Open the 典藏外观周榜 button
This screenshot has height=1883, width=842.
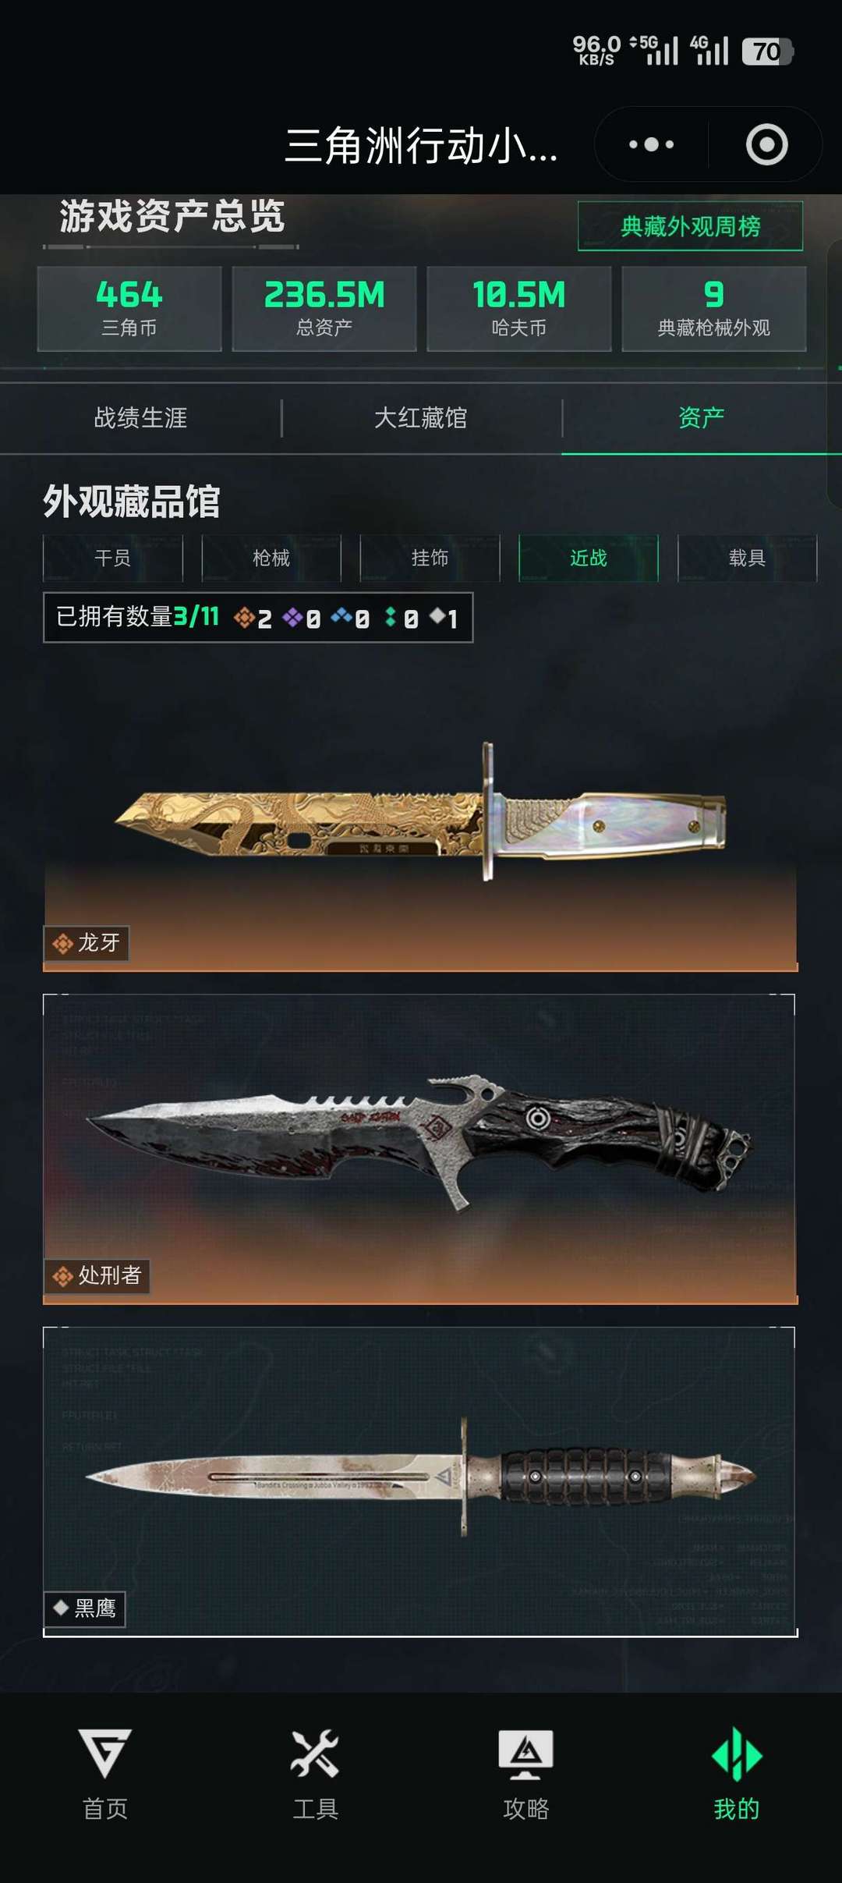pyautogui.click(x=690, y=226)
